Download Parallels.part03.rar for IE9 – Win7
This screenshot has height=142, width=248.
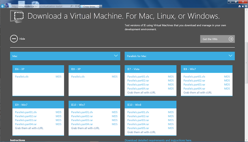tap(26, 120)
